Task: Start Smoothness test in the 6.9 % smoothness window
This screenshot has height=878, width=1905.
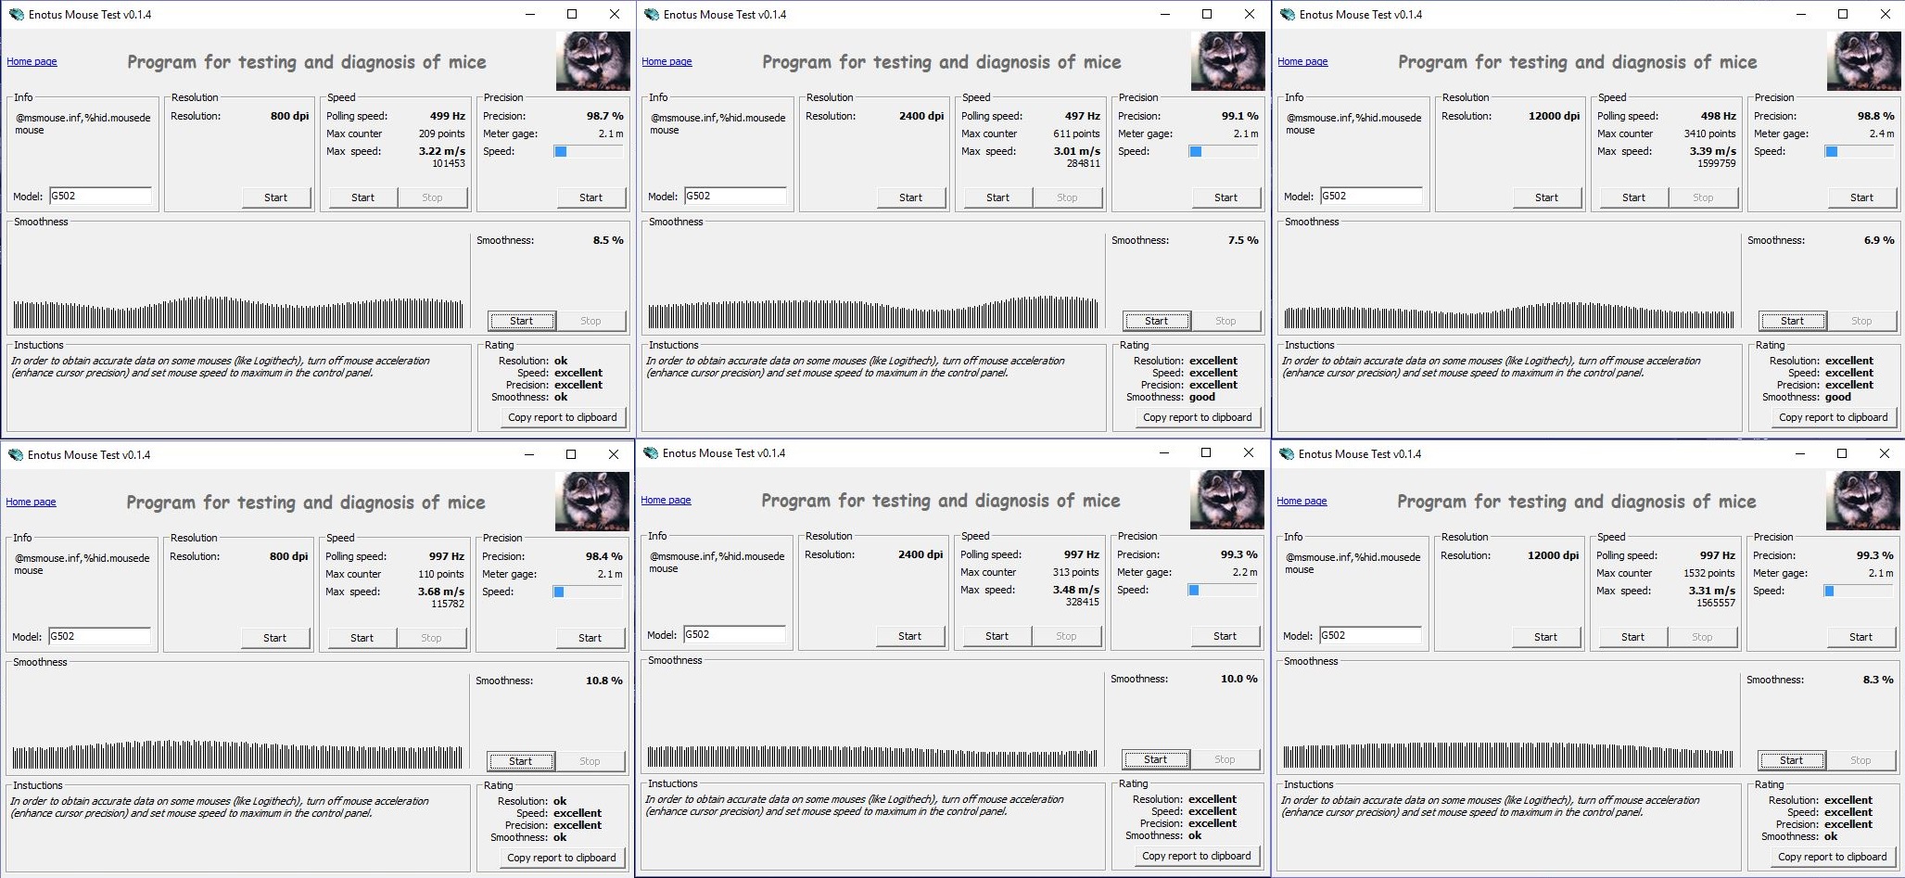Action: (1792, 321)
